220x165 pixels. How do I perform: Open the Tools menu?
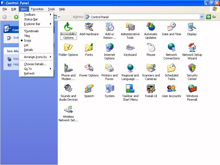(51, 9)
